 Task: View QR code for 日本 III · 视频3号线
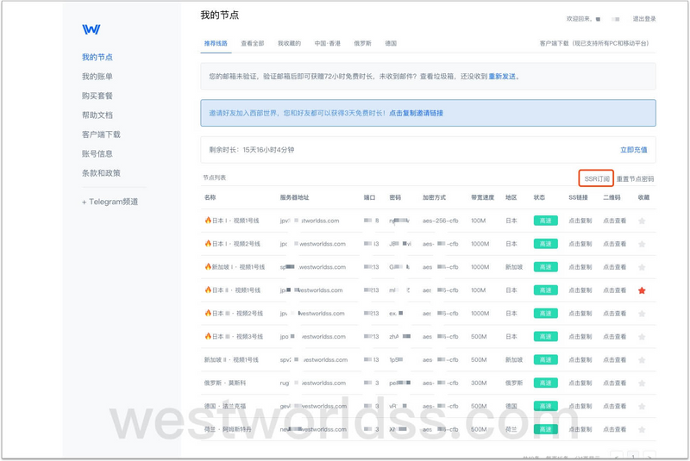point(614,337)
